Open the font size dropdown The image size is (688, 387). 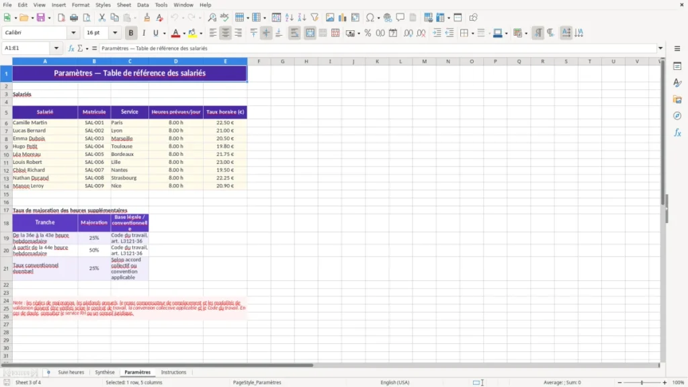[x=115, y=32]
